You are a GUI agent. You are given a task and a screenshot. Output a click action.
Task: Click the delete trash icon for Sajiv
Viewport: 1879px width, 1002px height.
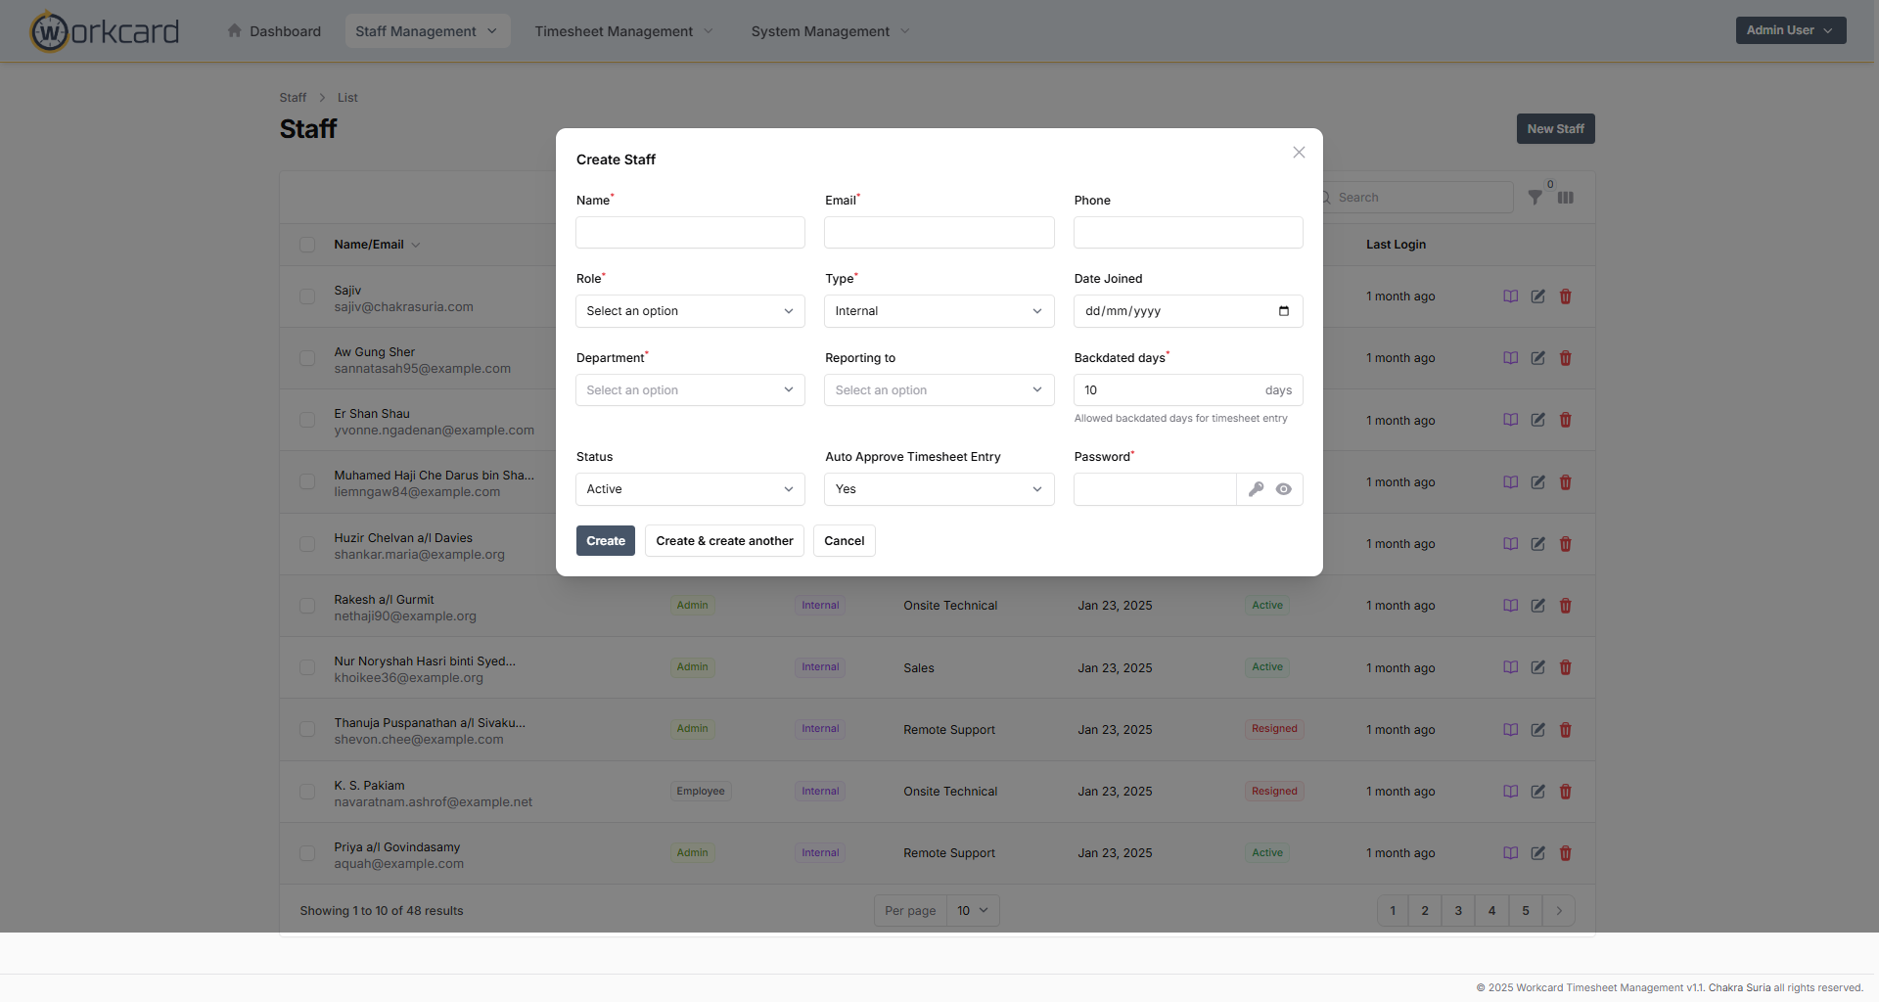pos(1565,296)
